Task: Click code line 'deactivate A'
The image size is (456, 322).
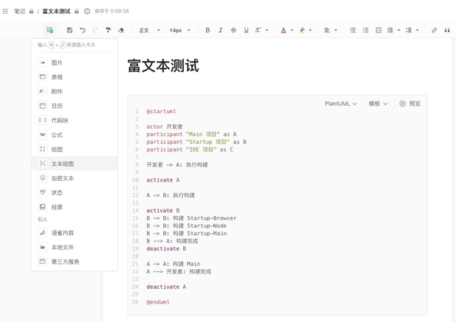Action: click(166, 287)
